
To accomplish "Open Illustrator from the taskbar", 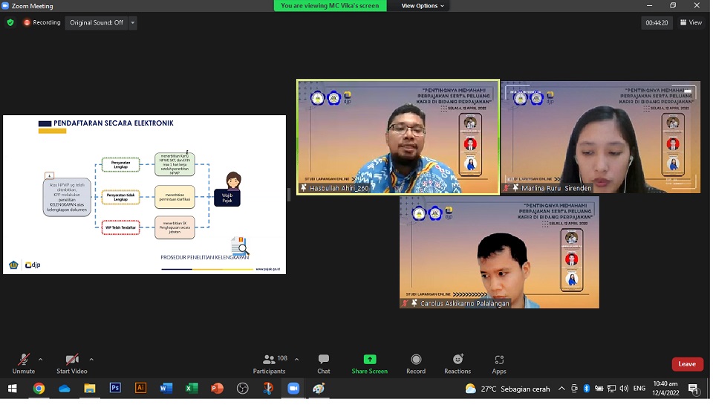I will pos(140,388).
